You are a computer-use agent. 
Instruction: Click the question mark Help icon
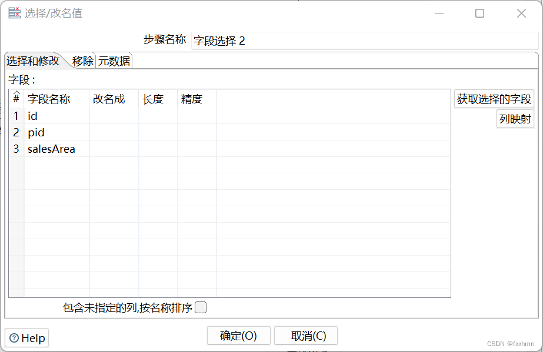[x=14, y=338]
